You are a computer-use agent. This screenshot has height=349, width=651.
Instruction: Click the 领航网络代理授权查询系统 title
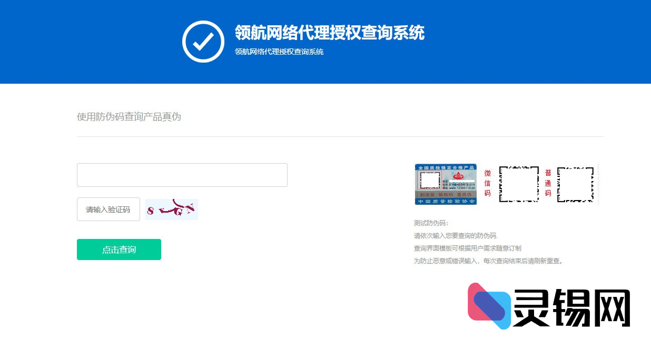[329, 33]
